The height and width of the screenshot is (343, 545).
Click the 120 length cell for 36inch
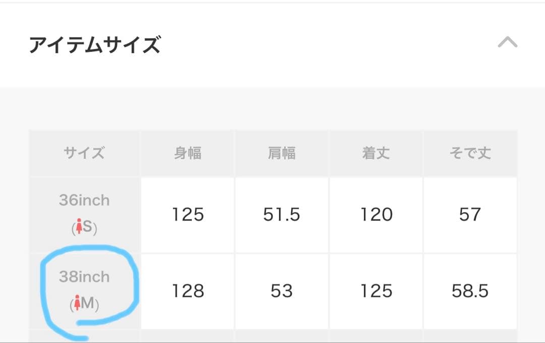(376, 214)
